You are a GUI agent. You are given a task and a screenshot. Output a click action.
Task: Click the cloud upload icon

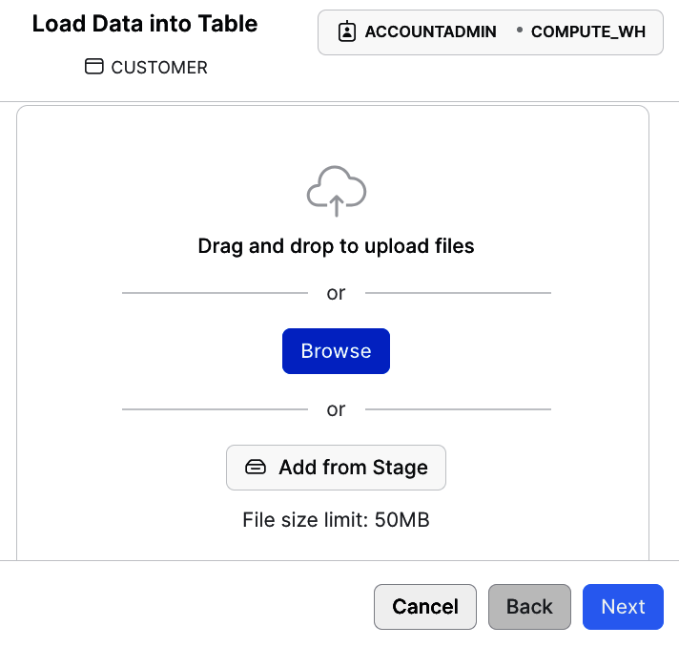click(x=336, y=191)
